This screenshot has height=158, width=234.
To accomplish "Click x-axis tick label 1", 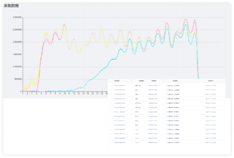I will click(23, 93).
